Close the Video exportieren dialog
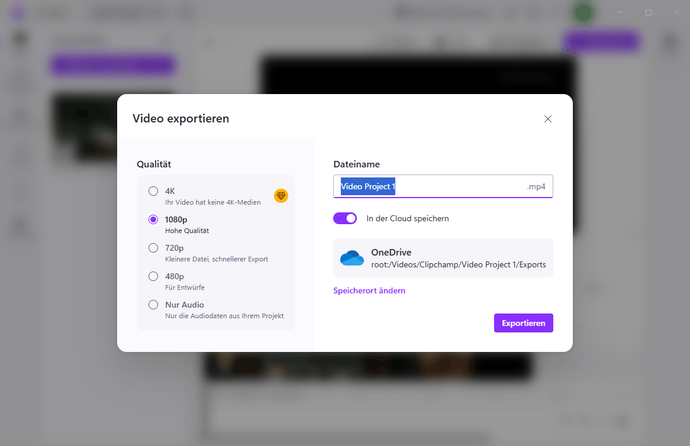690x446 pixels. pyautogui.click(x=547, y=119)
